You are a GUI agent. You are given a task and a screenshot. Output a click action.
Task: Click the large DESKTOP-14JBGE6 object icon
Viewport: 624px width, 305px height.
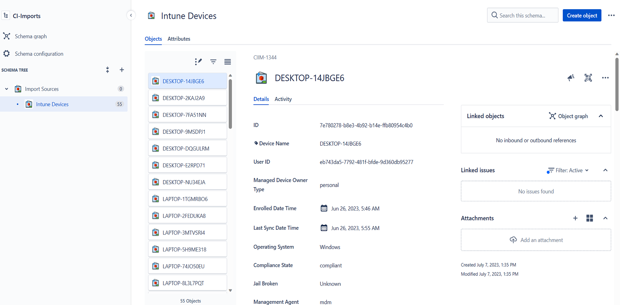[261, 78]
